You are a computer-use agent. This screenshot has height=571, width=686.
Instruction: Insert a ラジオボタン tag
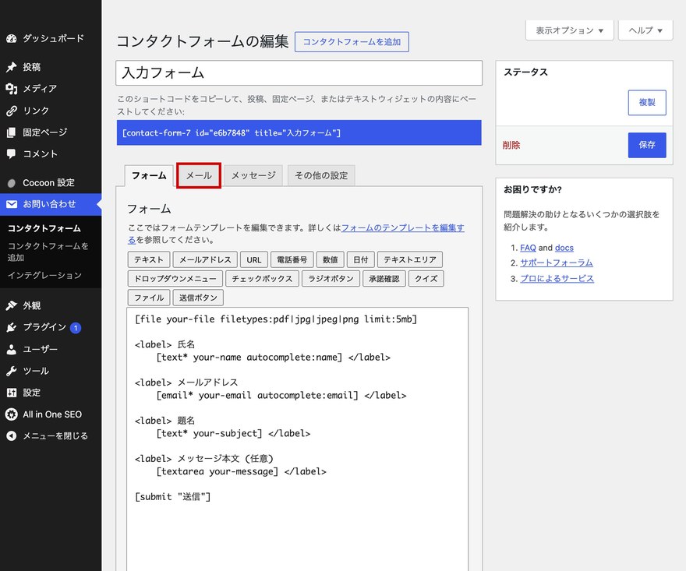point(331,279)
